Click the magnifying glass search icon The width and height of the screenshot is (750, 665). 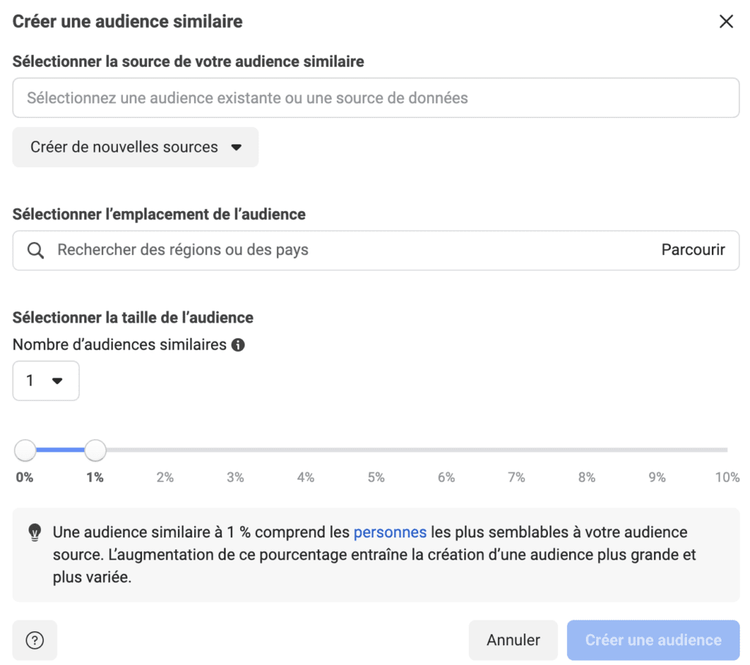point(35,250)
